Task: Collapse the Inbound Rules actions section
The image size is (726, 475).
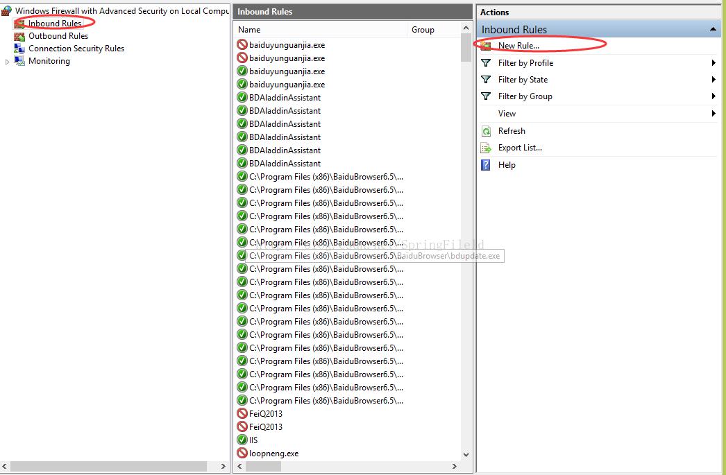Action: [713, 30]
